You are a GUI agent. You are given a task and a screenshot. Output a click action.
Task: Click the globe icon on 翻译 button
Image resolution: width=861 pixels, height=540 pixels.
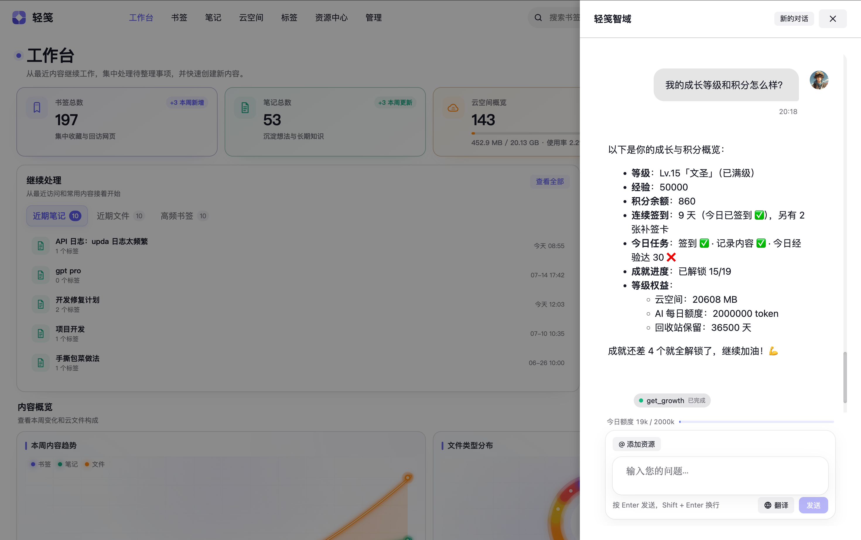tap(767, 505)
